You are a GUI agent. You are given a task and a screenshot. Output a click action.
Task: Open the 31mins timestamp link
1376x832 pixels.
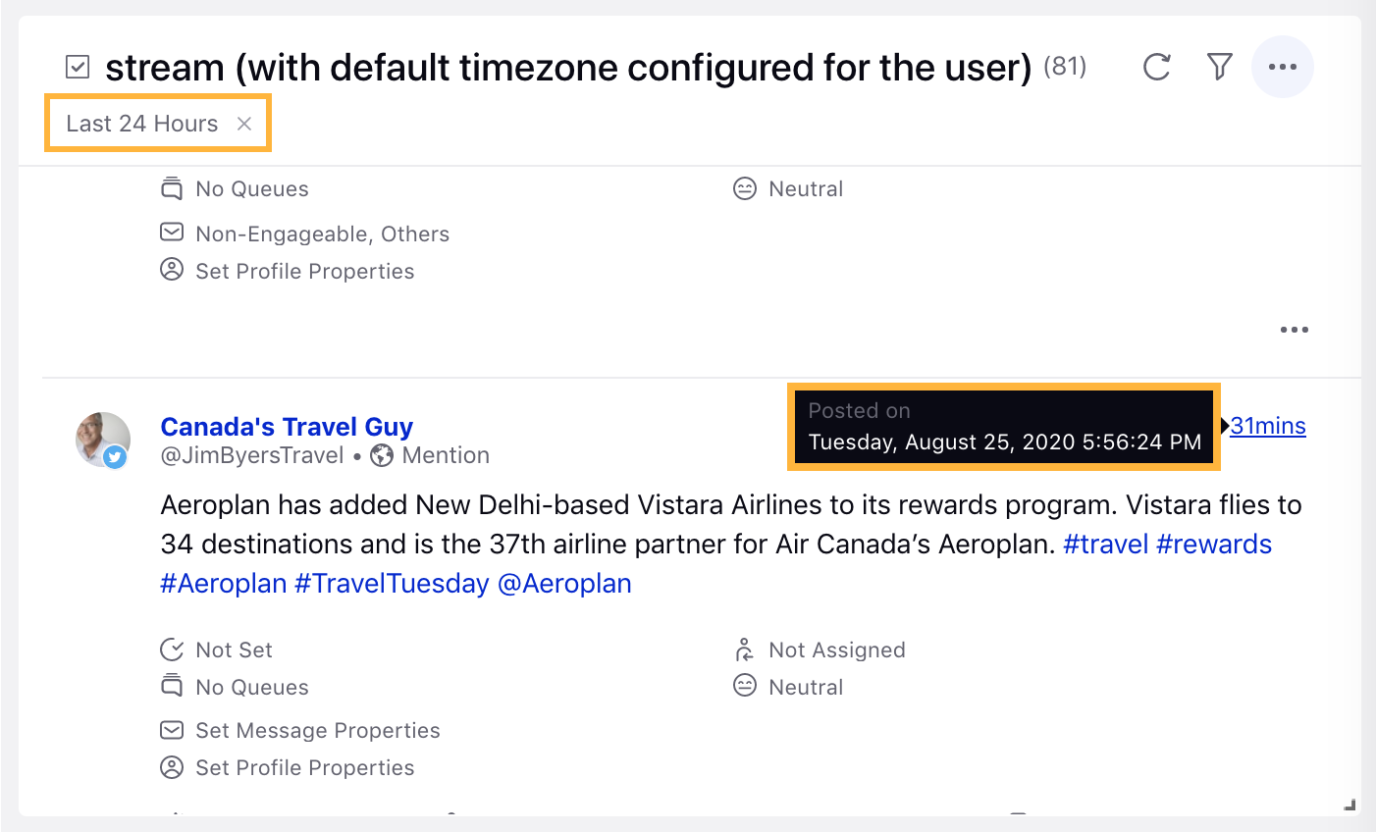tap(1268, 426)
